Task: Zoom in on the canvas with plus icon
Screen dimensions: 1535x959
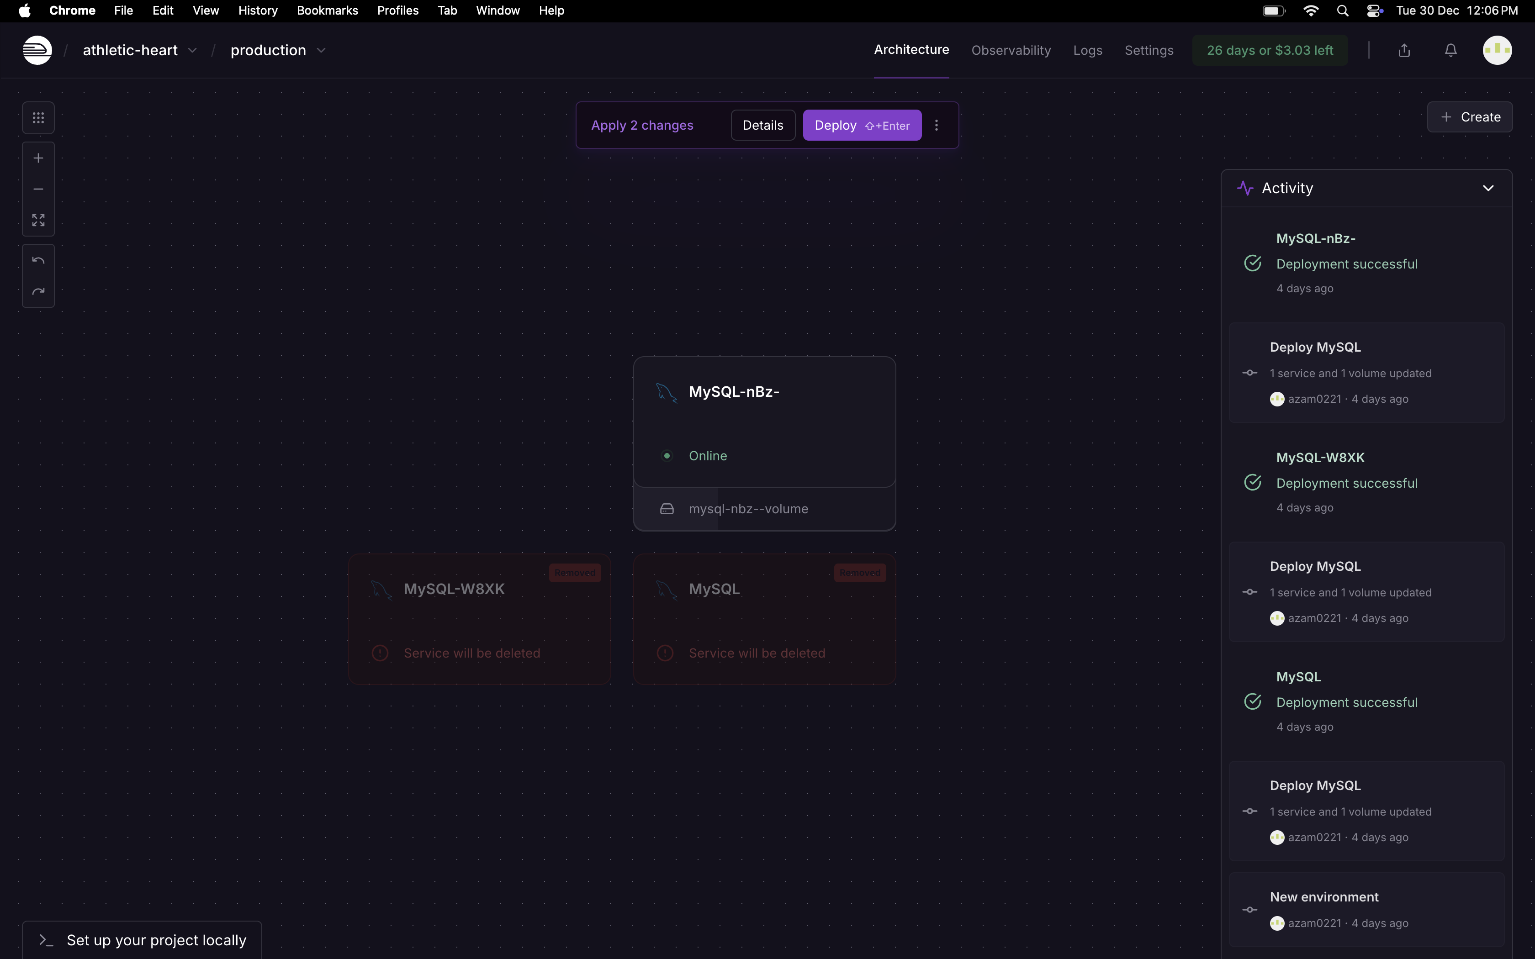Action: point(38,158)
